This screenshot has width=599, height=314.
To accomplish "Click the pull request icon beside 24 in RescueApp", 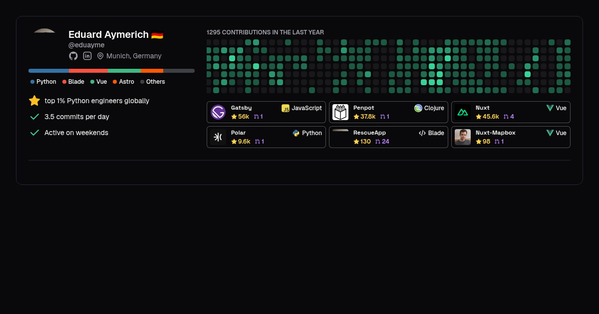I will (378, 142).
